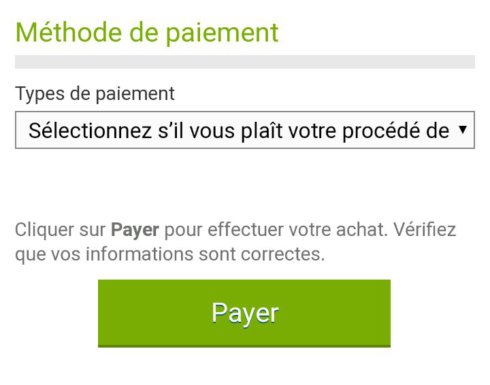Expand the payment method combo box
The height and width of the screenshot is (385, 490).
[x=245, y=130]
